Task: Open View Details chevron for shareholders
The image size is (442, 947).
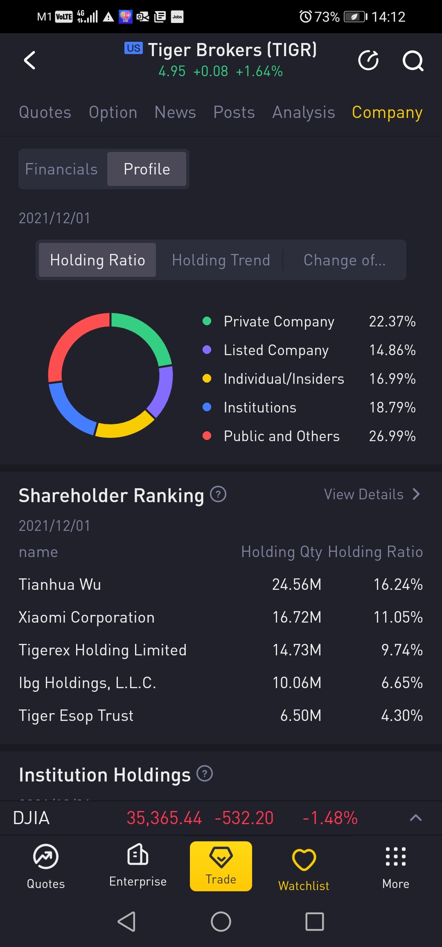Action: 416,494
